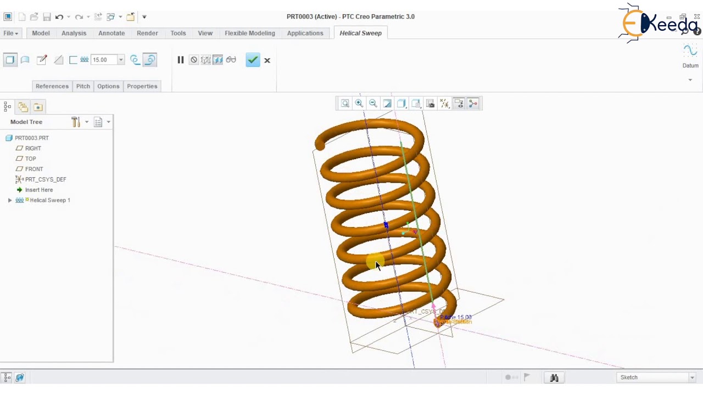Switch to the unattached preview mode icon
Viewport: 703px width, 395px height.
205,60
